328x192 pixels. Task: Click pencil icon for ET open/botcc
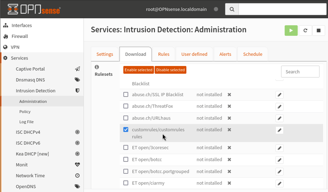click(x=279, y=160)
